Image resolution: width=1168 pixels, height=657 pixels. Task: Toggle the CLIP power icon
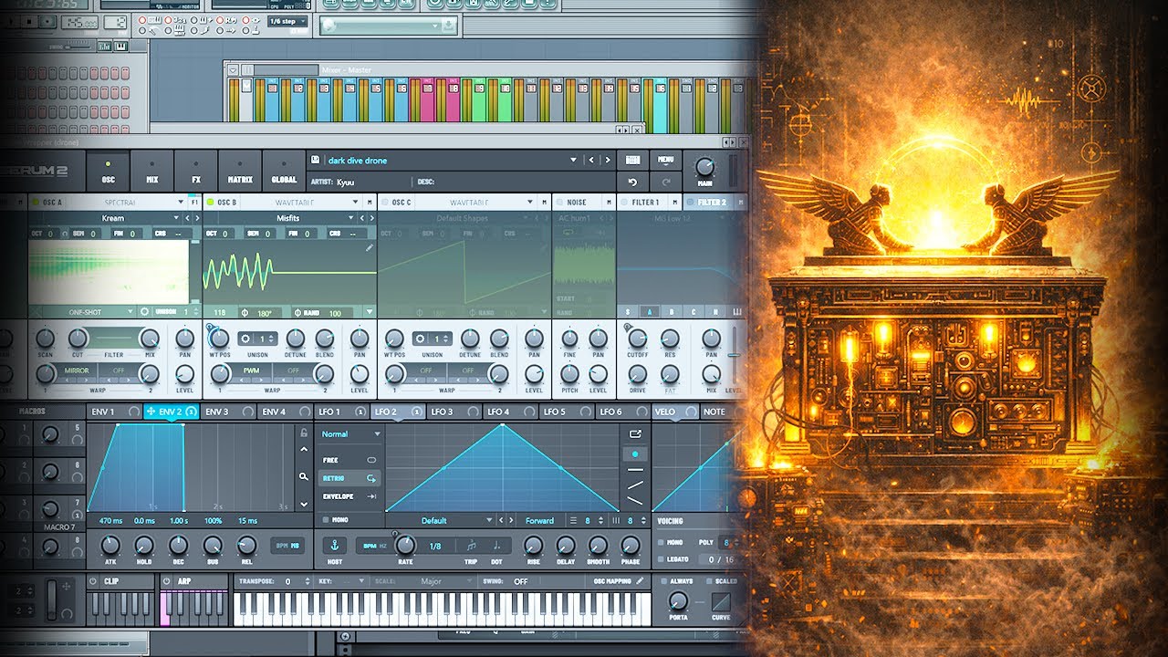94,580
